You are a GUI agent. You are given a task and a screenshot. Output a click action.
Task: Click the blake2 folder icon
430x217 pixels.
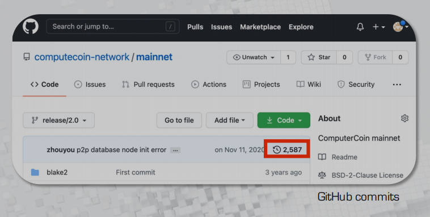coord(35,173)
